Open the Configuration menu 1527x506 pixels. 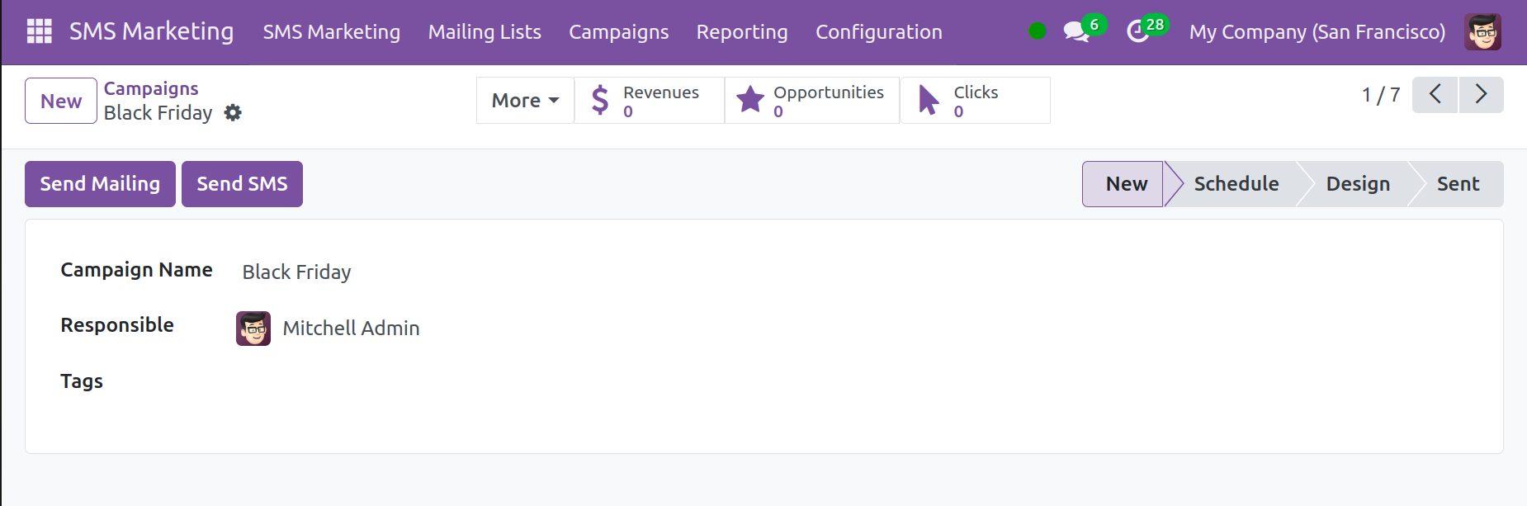point(878,32)
